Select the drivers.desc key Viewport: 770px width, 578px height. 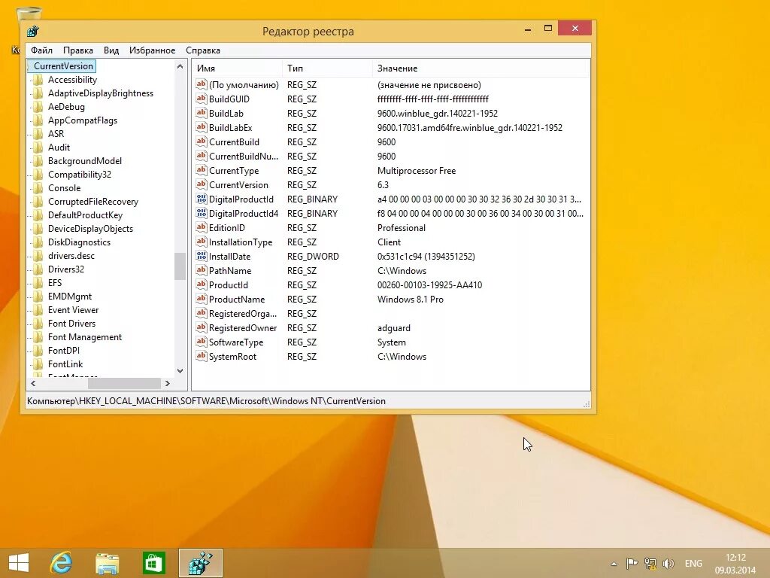[71, 256]
